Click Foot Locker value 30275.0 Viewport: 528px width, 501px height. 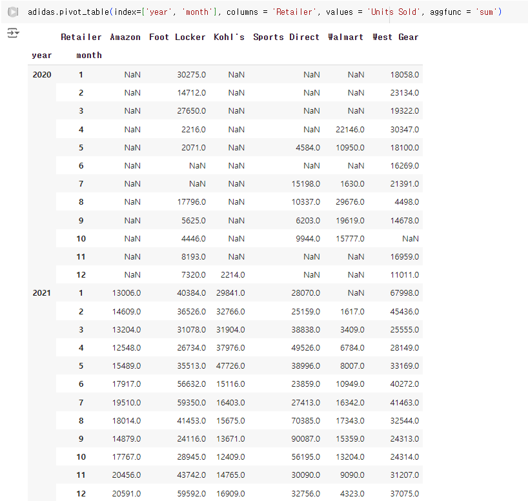(191, 75)
